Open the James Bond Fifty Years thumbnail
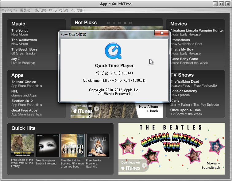 tap(73, 145)
